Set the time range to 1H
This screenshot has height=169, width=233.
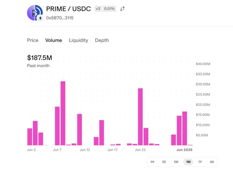point(152,162)
